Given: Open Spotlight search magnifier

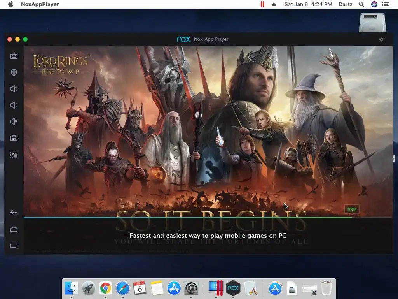Looking at the screenshot, I should pos(361,4).
